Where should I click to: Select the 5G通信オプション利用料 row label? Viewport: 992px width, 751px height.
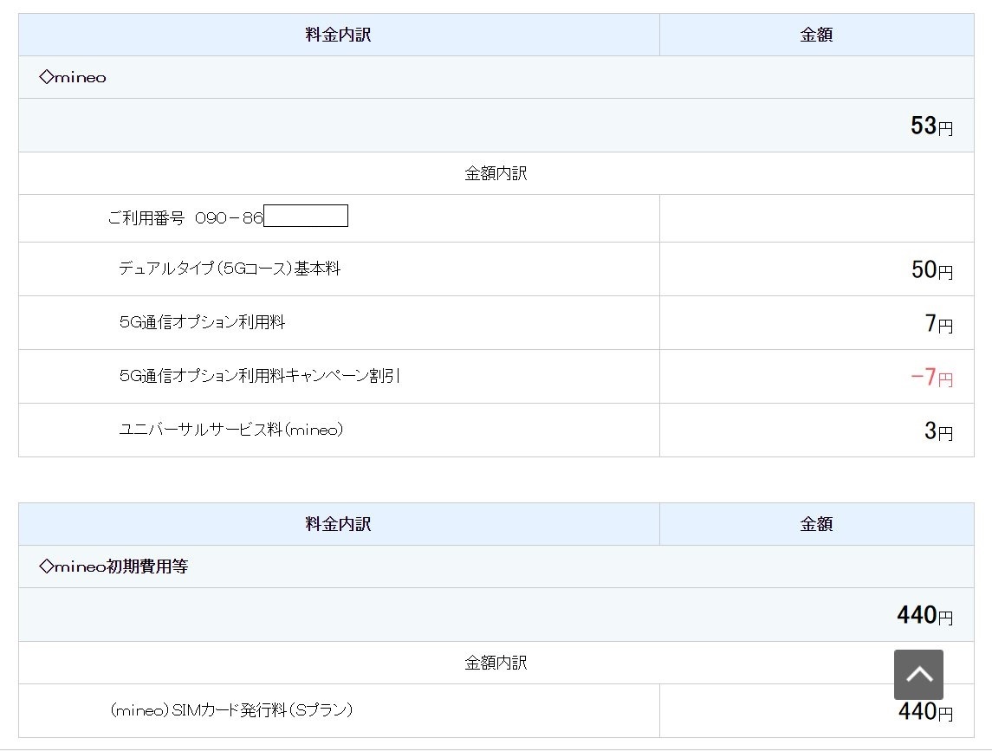(x=202, y=322)
